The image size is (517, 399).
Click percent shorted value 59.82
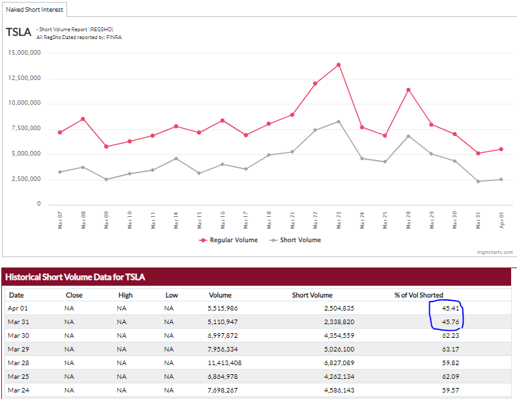pos(451,363)
